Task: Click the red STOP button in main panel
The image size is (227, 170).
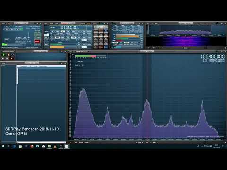Action: pos(37,42)
